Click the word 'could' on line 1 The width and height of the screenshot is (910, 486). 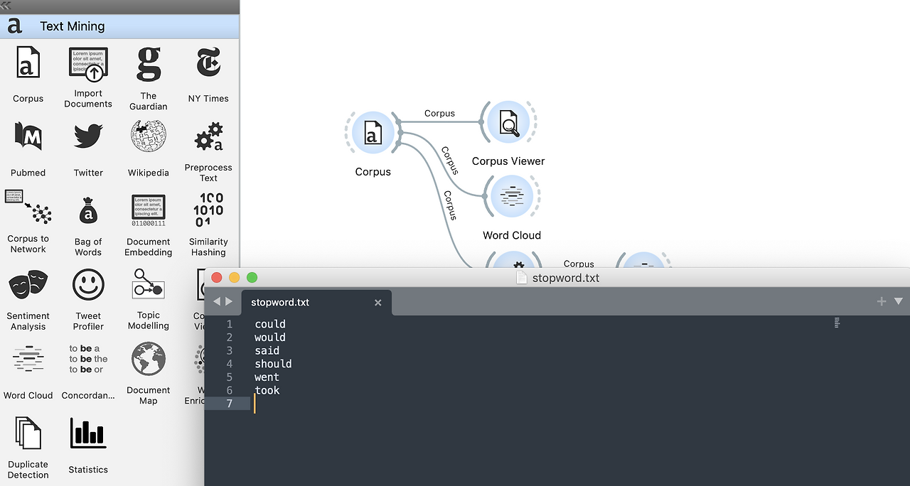tap(270, 324)
